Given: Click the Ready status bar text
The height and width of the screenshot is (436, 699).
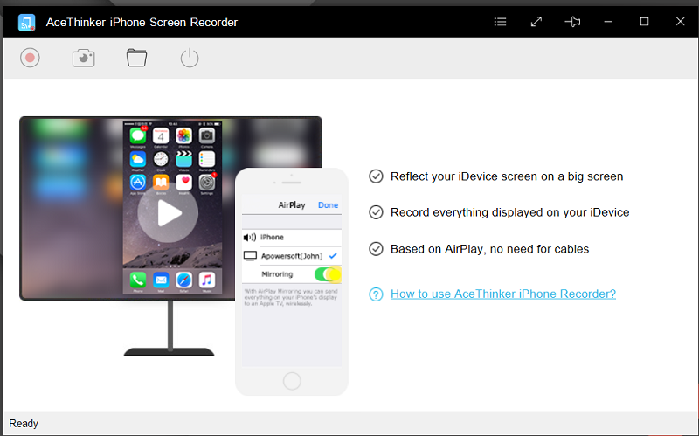Looking at the screenshot, I should click(x=24, y=424).
